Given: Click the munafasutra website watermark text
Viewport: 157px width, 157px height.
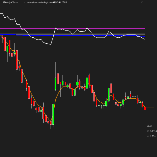Looking at the screenshot, I should coord(40,3).
